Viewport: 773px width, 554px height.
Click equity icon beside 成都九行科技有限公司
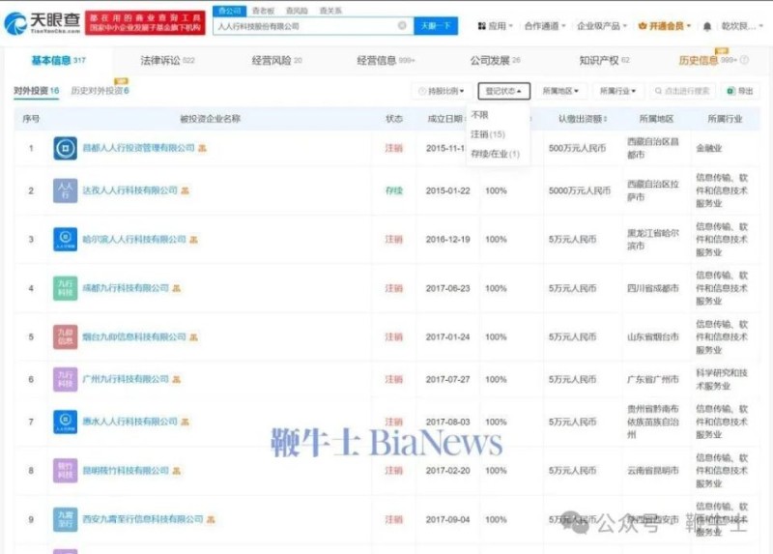pos(177,288)
